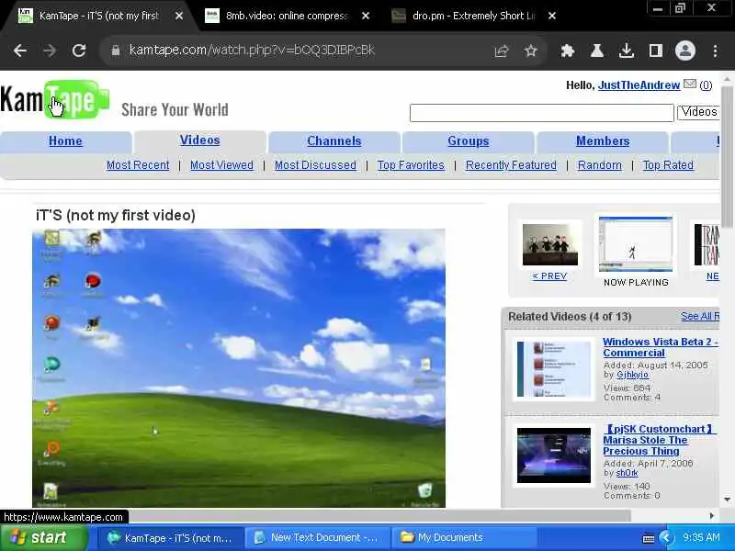Bookmark this page with star icon
Image resolution: width=735 pixels, height=551 pixels.
point(531,51)
